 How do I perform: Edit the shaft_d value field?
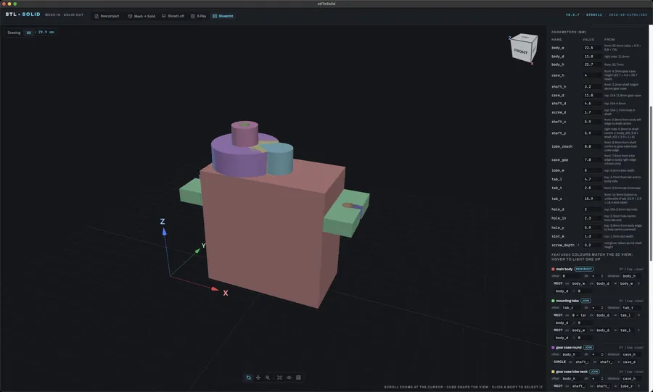[x=591, y=103]
